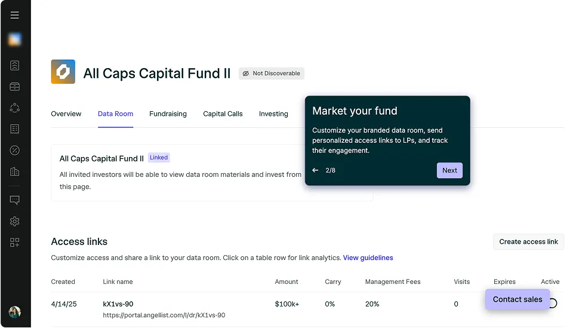Click the portal.angellist.com link URL
The width and height of the screenshot is (576, 328).
[x=164, y=315]
